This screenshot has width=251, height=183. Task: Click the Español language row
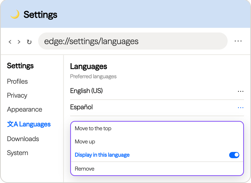pos(157,107)
